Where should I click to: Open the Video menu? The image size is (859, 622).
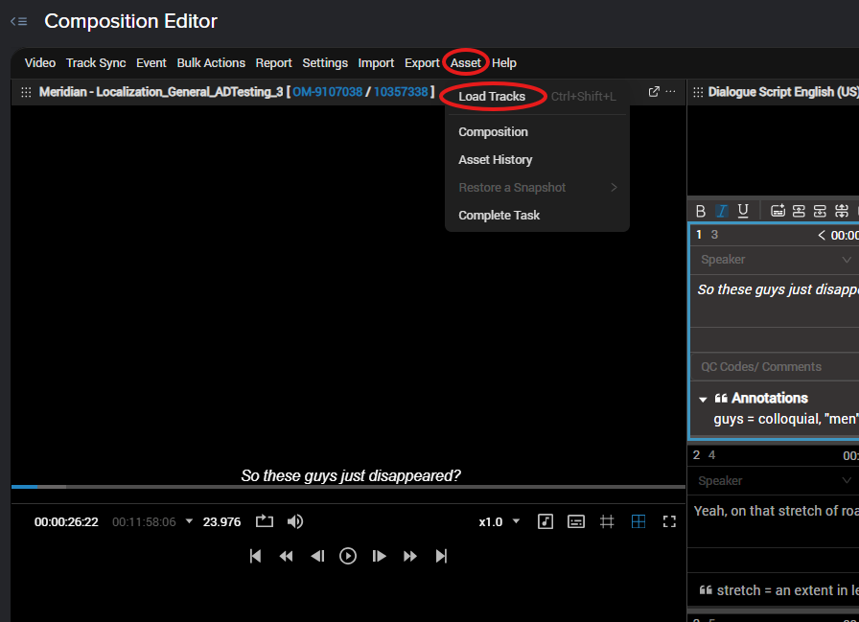click(40, 63)
